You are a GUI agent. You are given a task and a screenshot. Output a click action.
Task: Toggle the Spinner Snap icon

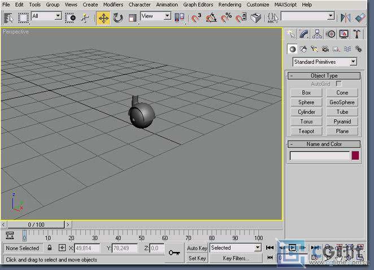241,18
